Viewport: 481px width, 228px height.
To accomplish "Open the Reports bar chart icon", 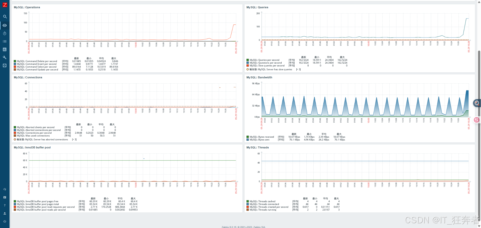I will pyautogui.click(x=5, y=49).
